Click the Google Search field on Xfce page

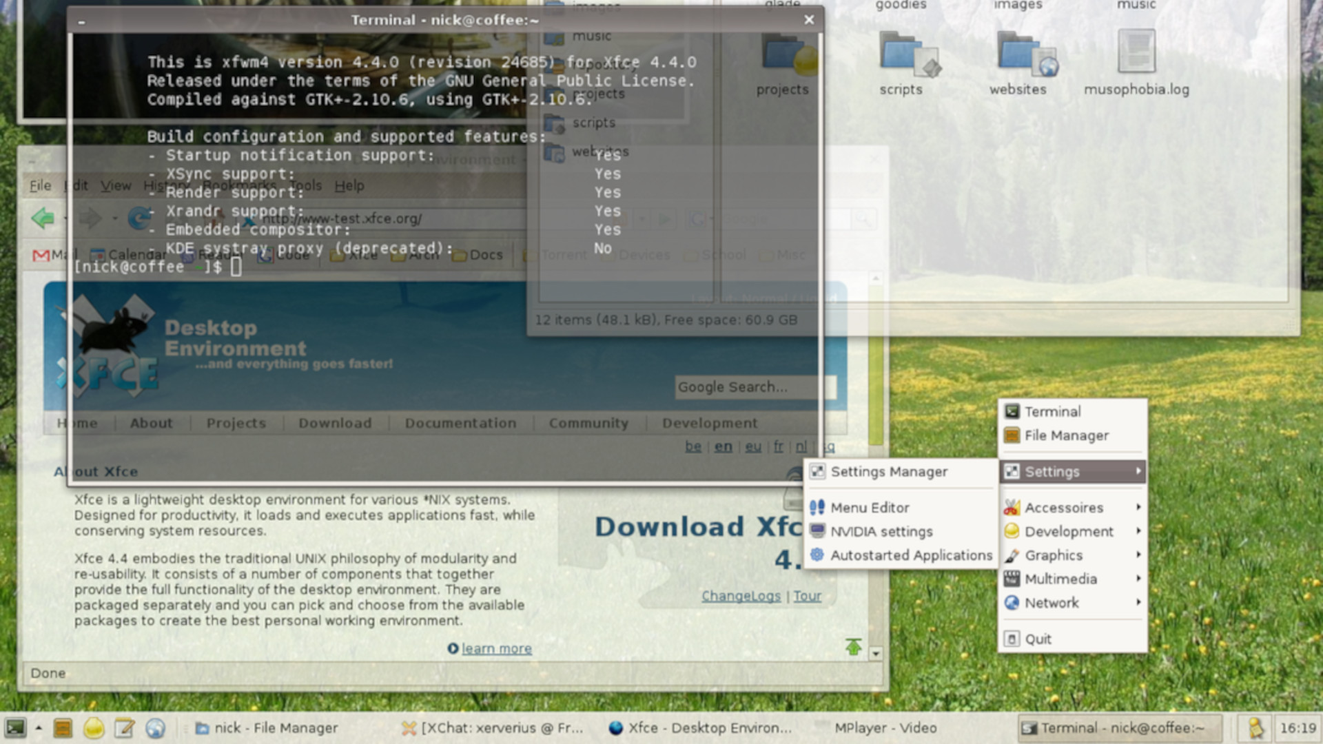coord(755,387)
